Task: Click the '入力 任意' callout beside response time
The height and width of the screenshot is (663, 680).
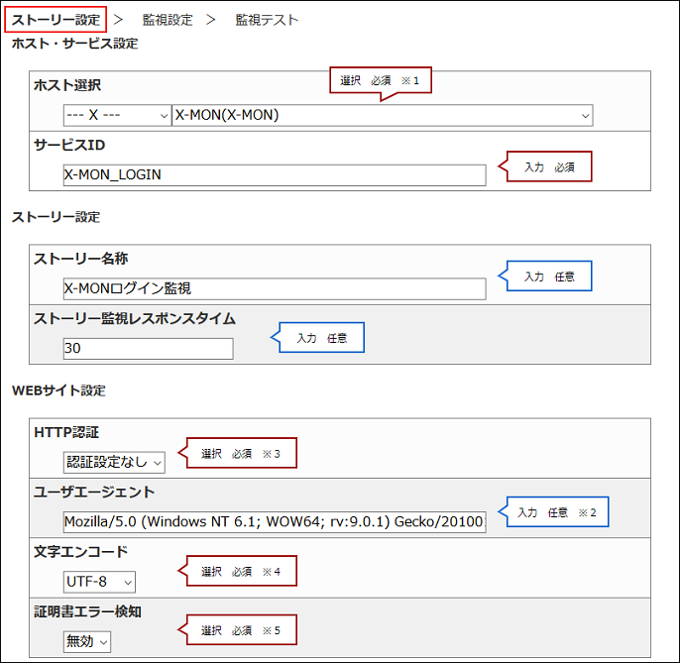Action: [321, 338]
